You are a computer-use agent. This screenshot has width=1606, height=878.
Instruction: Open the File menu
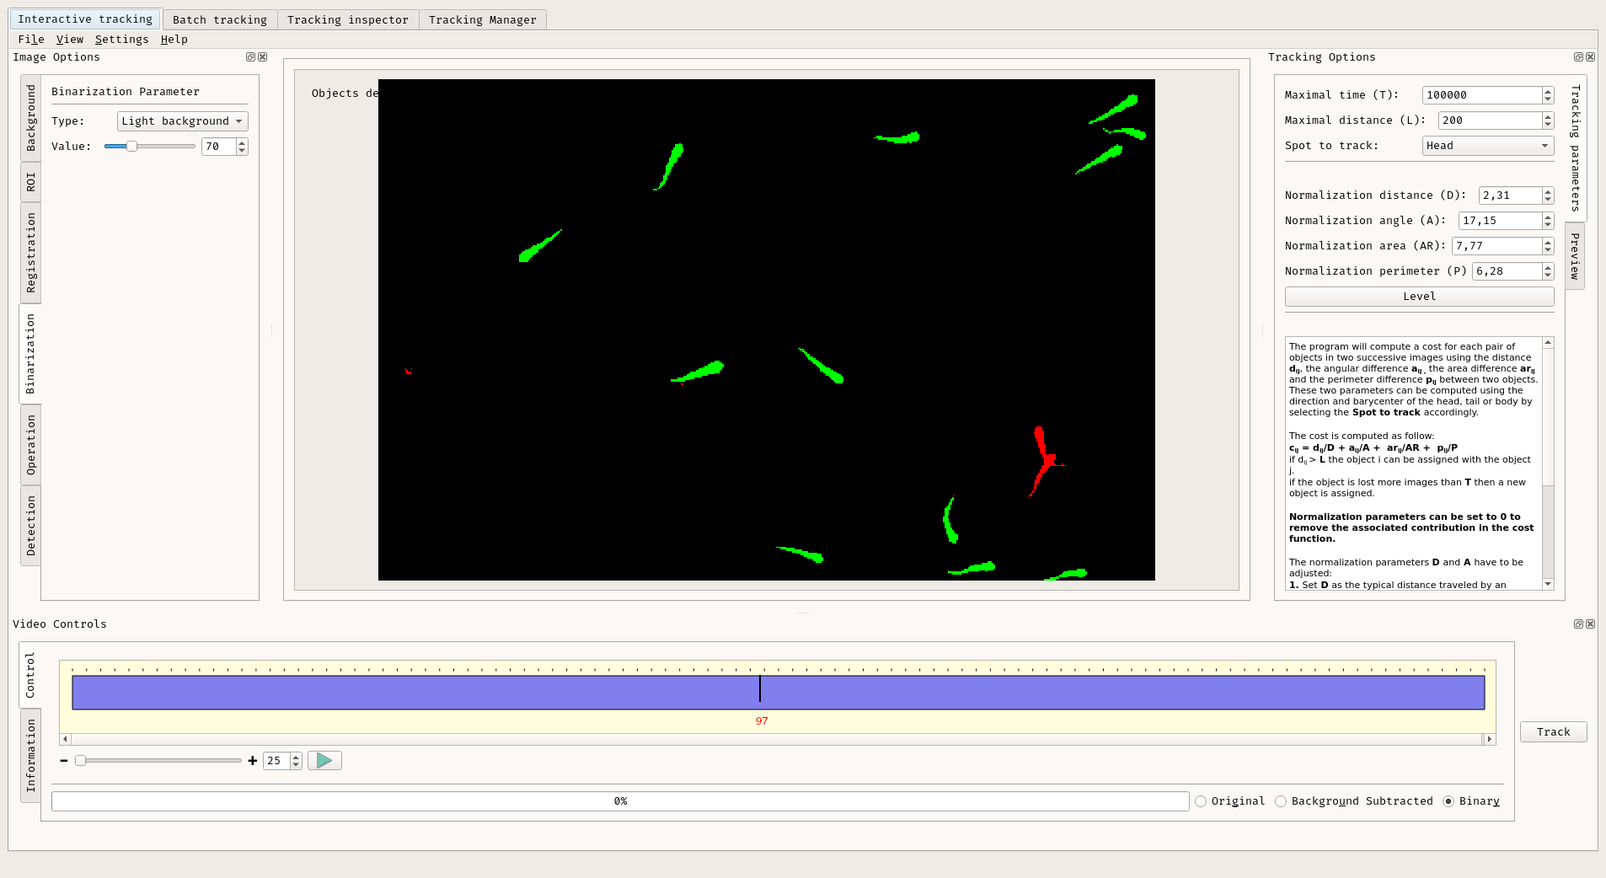coord(31,40)
